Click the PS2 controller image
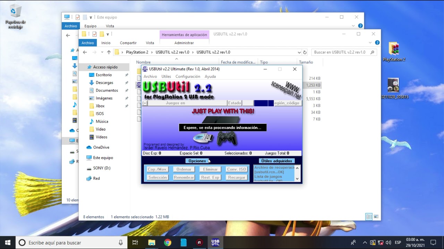444x249 pixels. [x=227, y=138]
